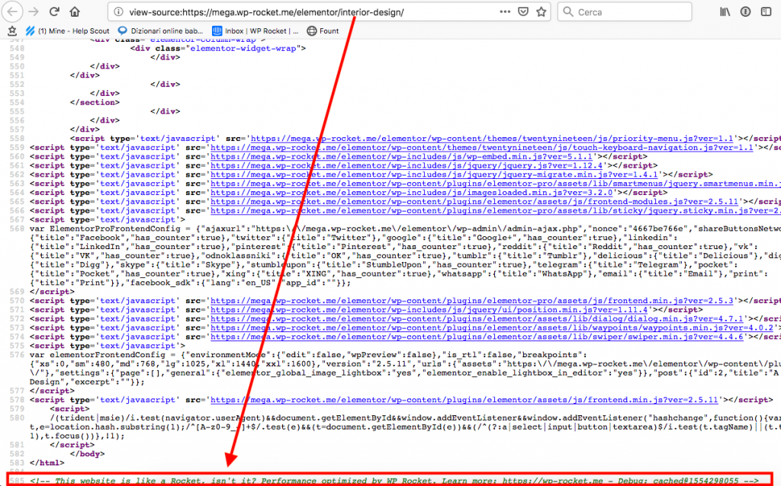Show site information icon in address bar
781x486 pixels.
click(x=117, y=12)
